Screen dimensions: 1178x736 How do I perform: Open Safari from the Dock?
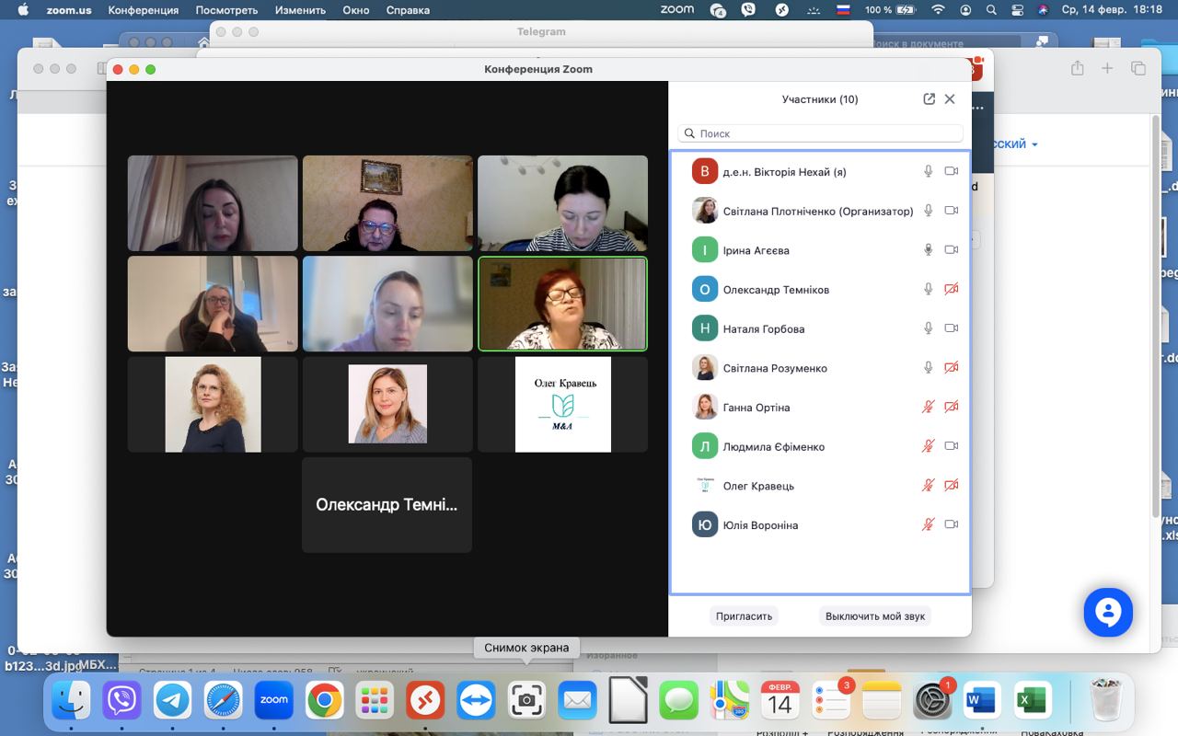tap(223, 701)
